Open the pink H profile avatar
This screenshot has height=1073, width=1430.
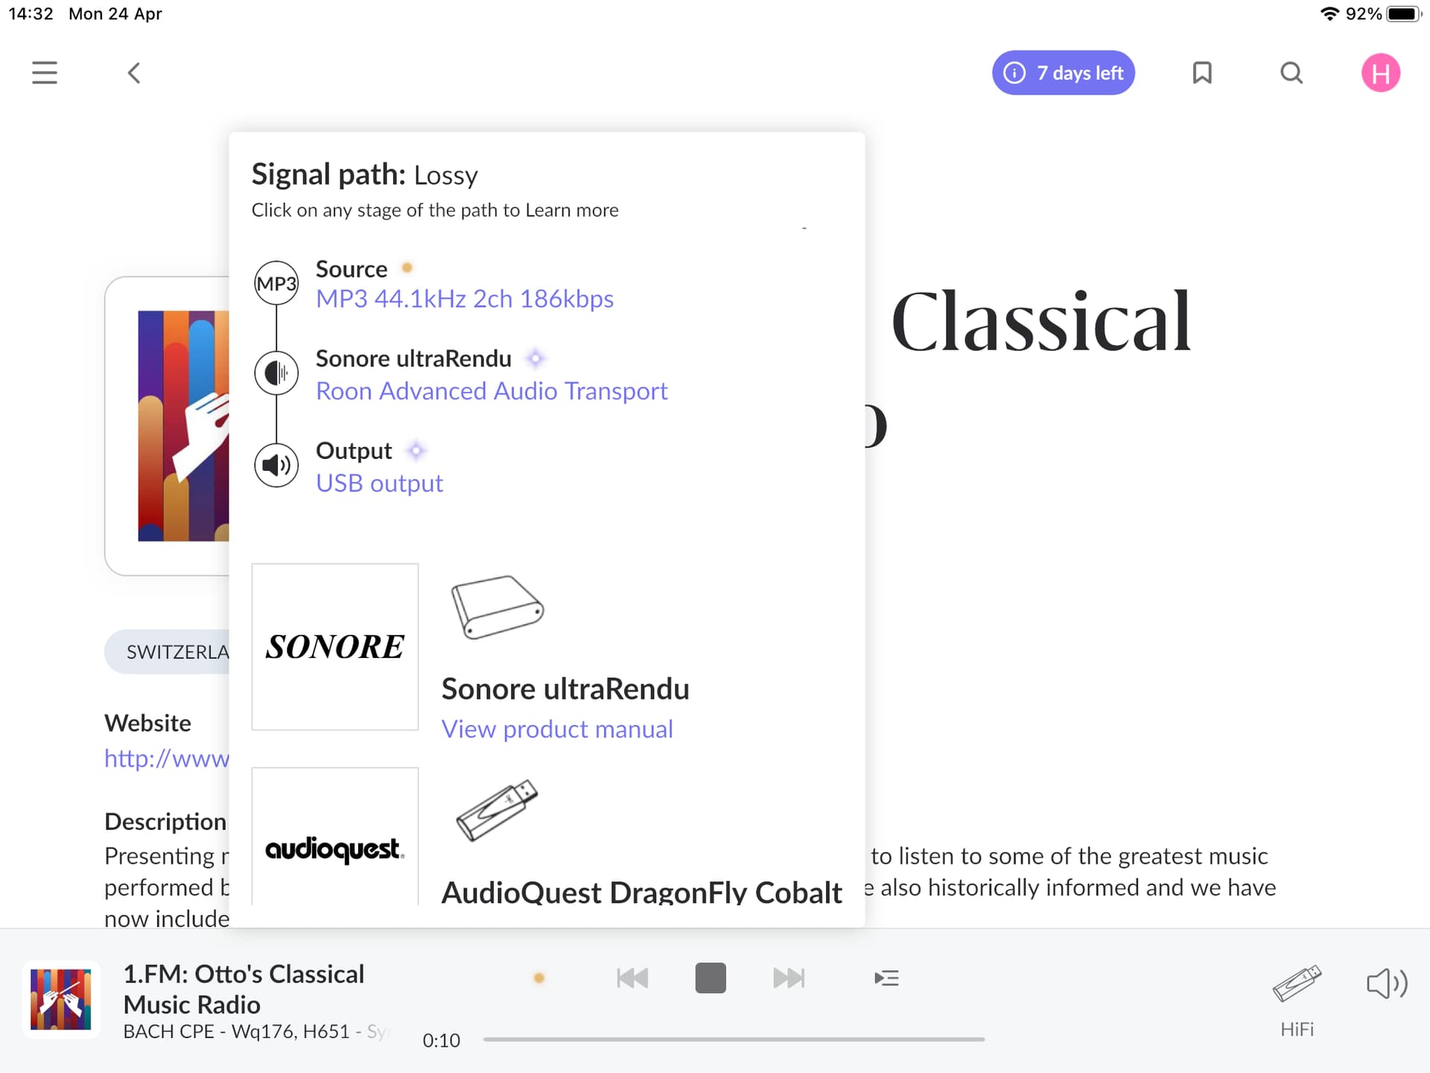click(x=1380, y=73)
